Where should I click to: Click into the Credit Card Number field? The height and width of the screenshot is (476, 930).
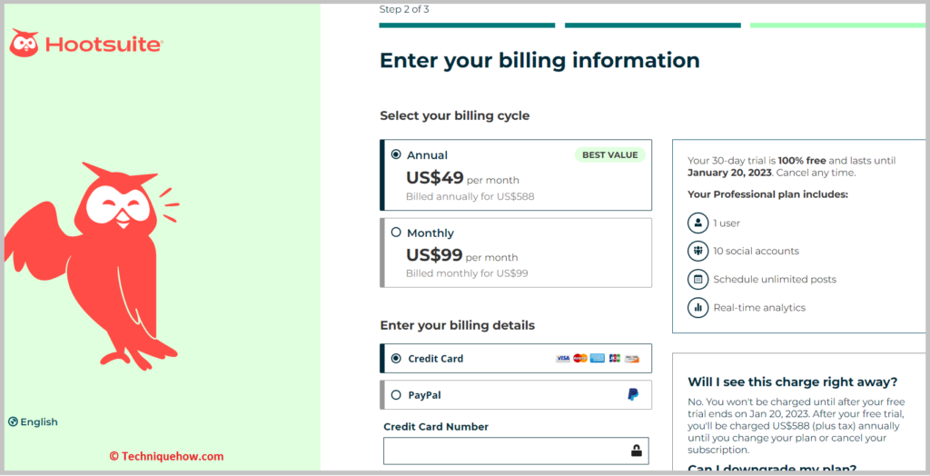tap(516, 451)
